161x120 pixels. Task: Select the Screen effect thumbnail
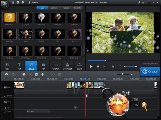tap(74, 34)
